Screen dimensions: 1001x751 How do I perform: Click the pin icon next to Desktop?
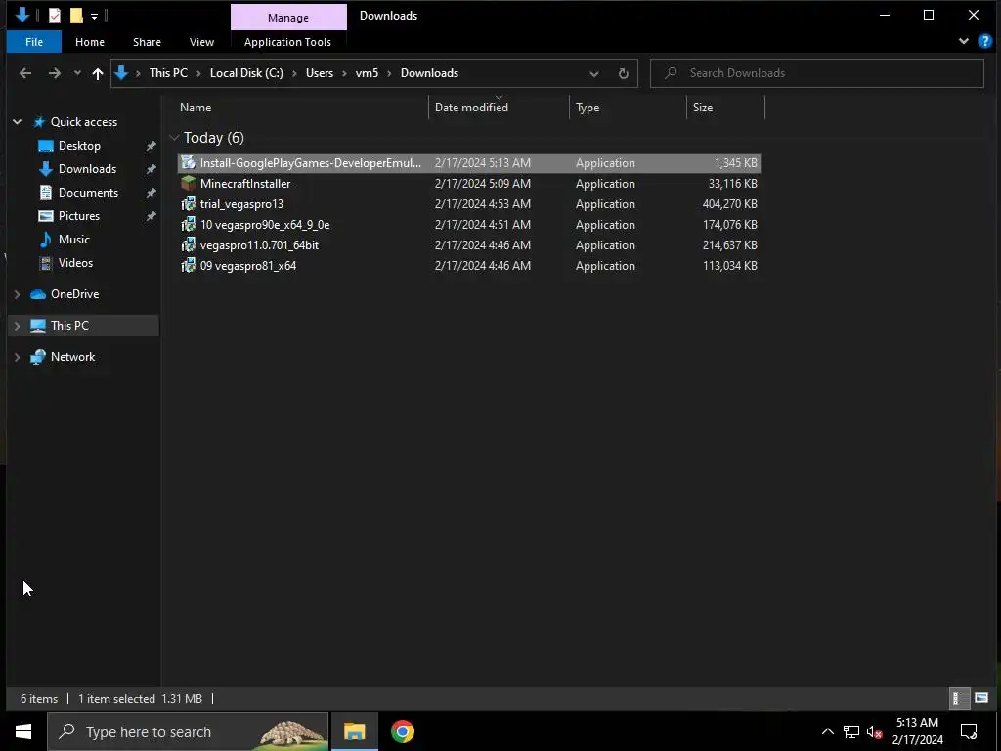click(151, 146)
